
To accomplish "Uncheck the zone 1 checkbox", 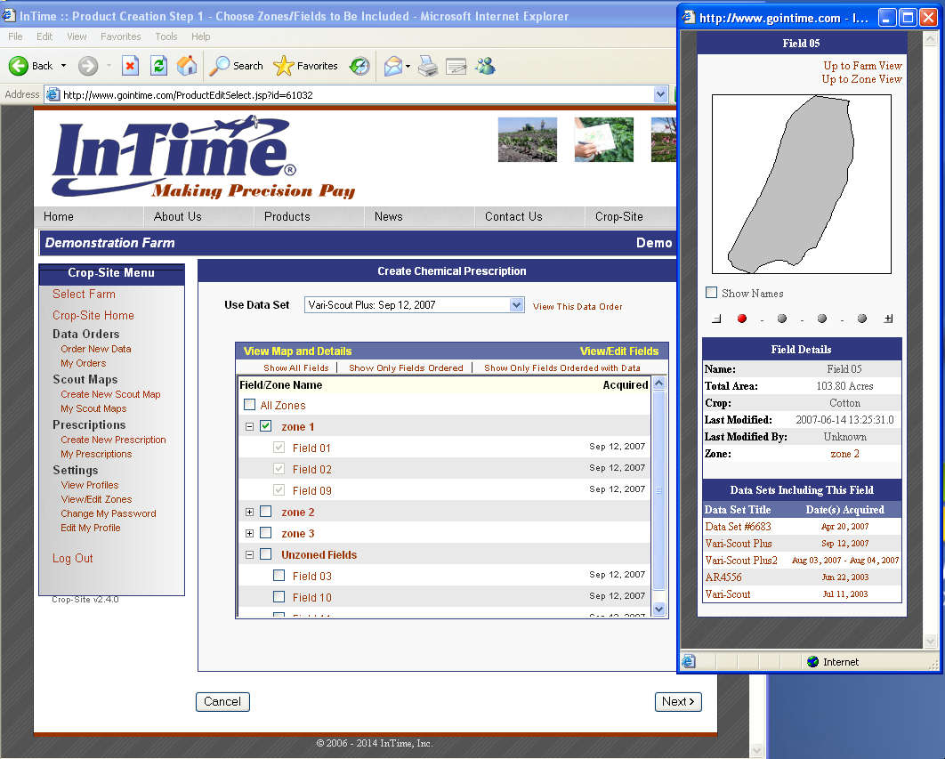I will pyautogui.click(x=266, y=426).
